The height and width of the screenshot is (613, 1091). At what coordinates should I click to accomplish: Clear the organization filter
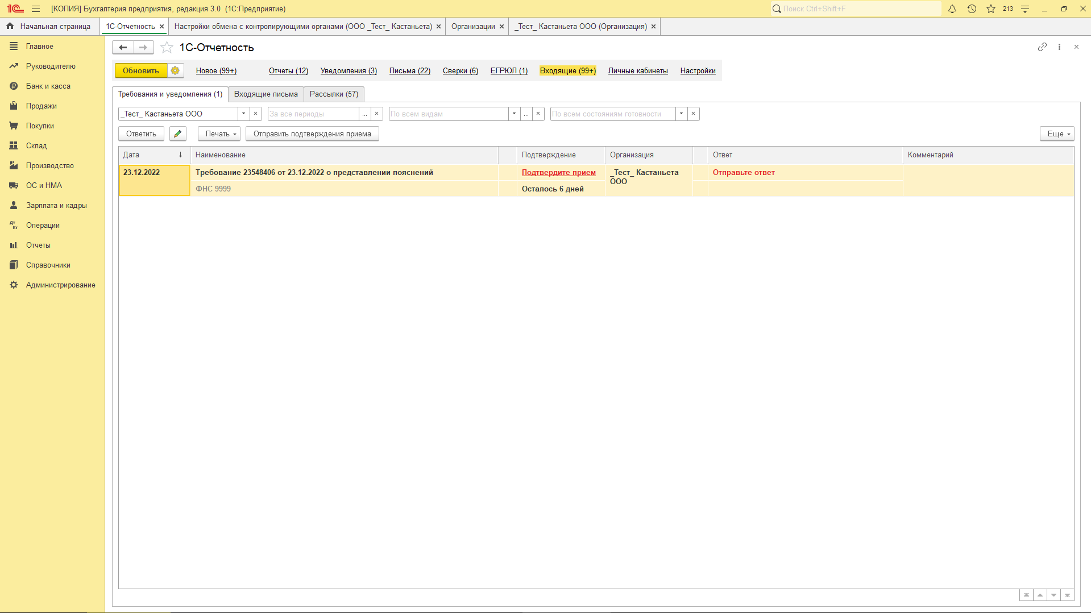256,114
